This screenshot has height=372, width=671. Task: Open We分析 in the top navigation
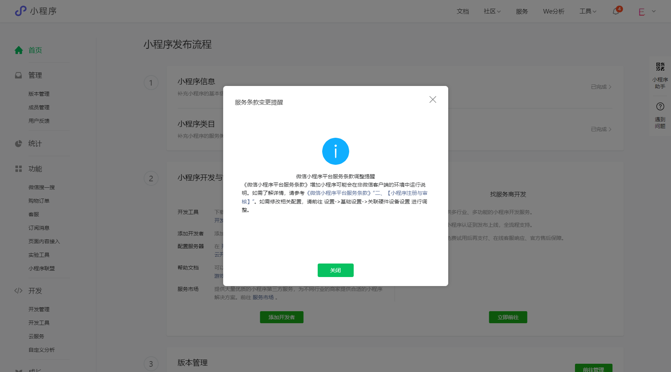point(554,11)
